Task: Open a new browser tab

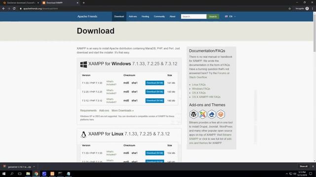Action: [x=83, y=3]
